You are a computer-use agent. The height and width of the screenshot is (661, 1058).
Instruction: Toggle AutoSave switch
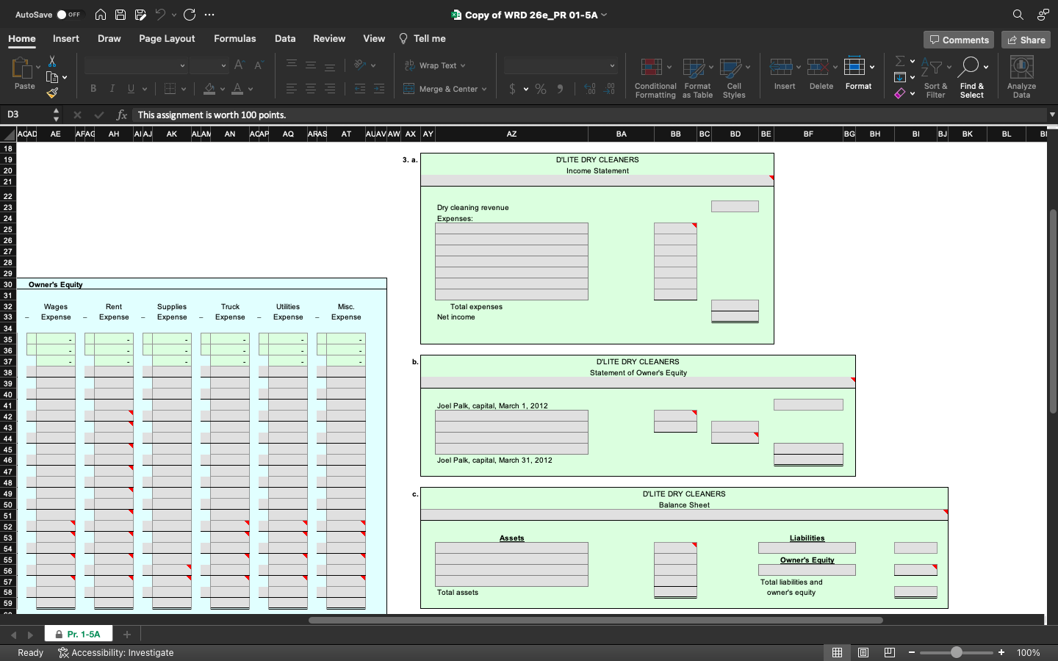point(70,15)
